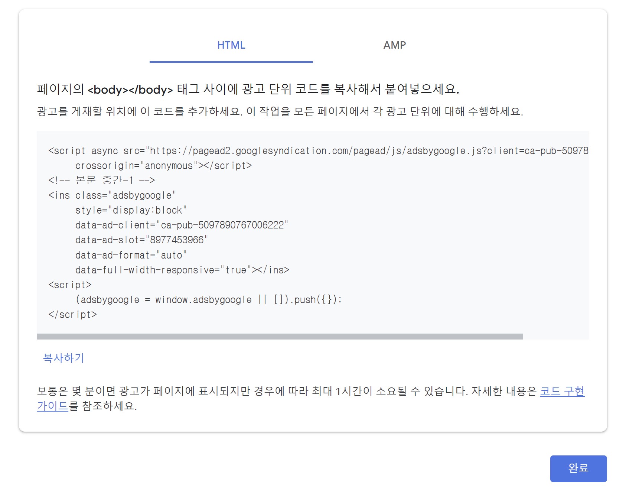
Task: Click the 본문 중간-1 comment line
Action: point(102,181)
